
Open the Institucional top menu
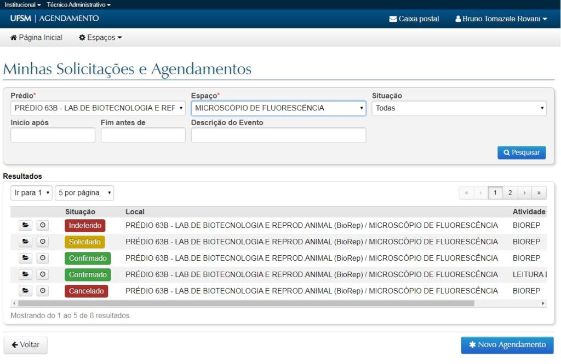22,4
